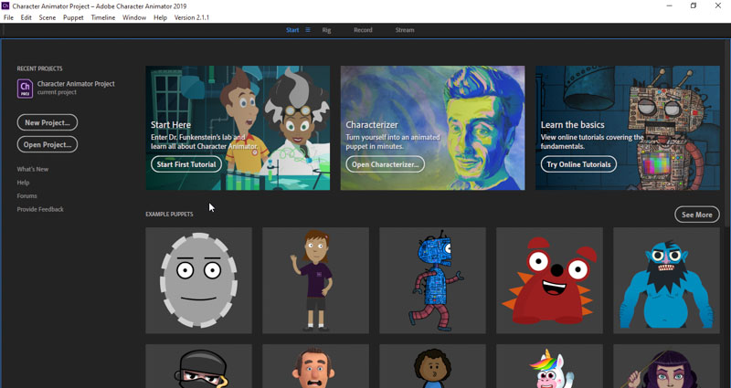Open the Puppet menu
Viewport: 731px width, 388px height.
coord(73,17)
